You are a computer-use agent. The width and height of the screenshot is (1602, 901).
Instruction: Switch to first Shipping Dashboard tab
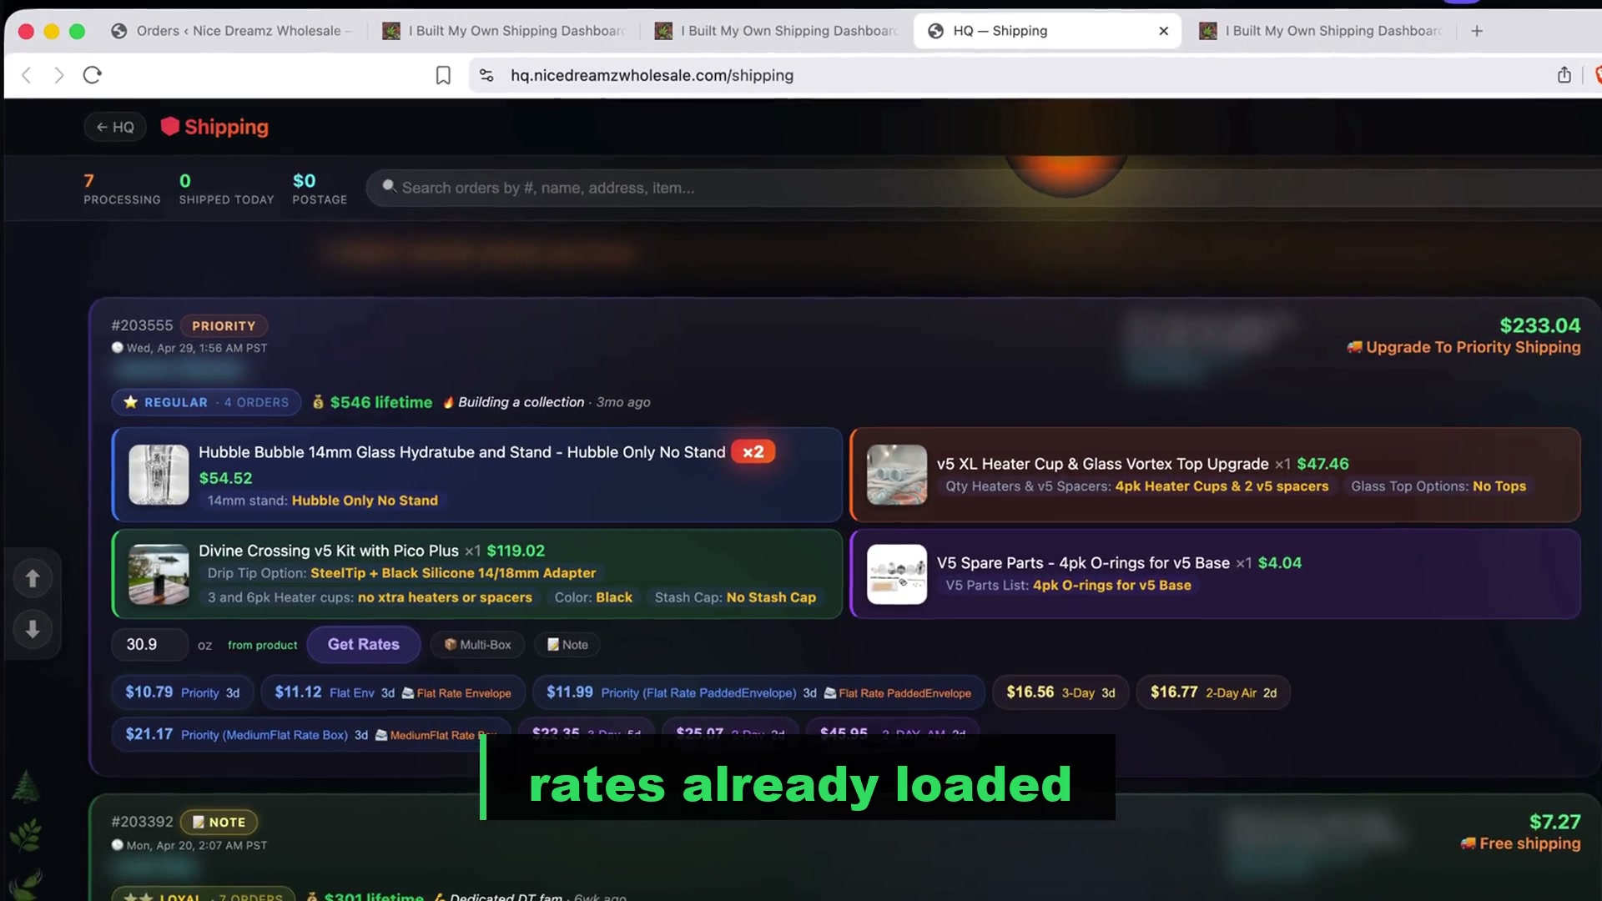(x=505, y=31)
